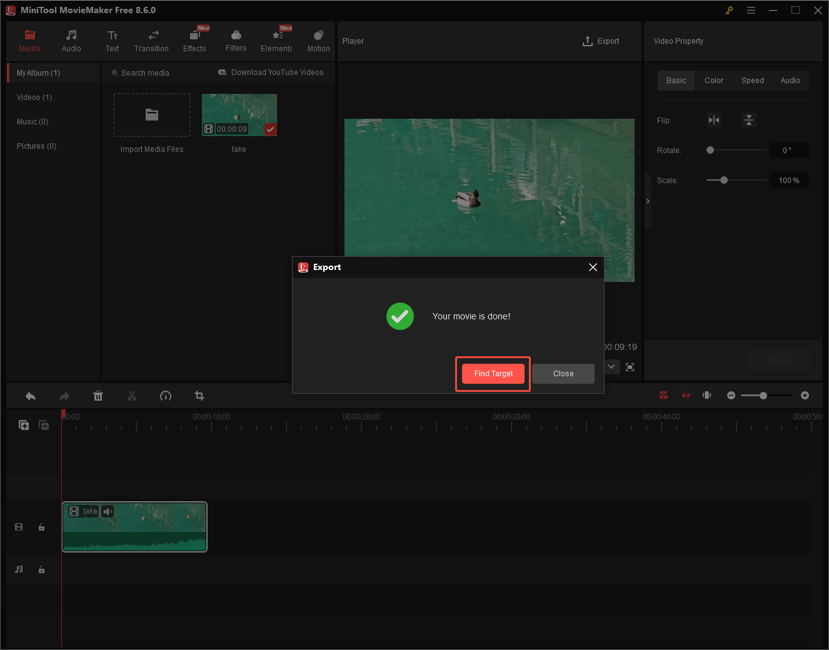Click Undo arrow in timeline toolbar

point(31,396)
